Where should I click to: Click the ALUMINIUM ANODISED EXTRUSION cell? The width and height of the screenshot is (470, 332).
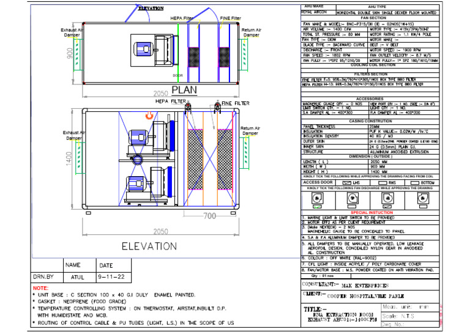click(404, 152)
